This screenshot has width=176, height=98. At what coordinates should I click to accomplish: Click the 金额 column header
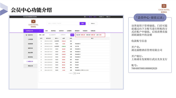(64, 38)
